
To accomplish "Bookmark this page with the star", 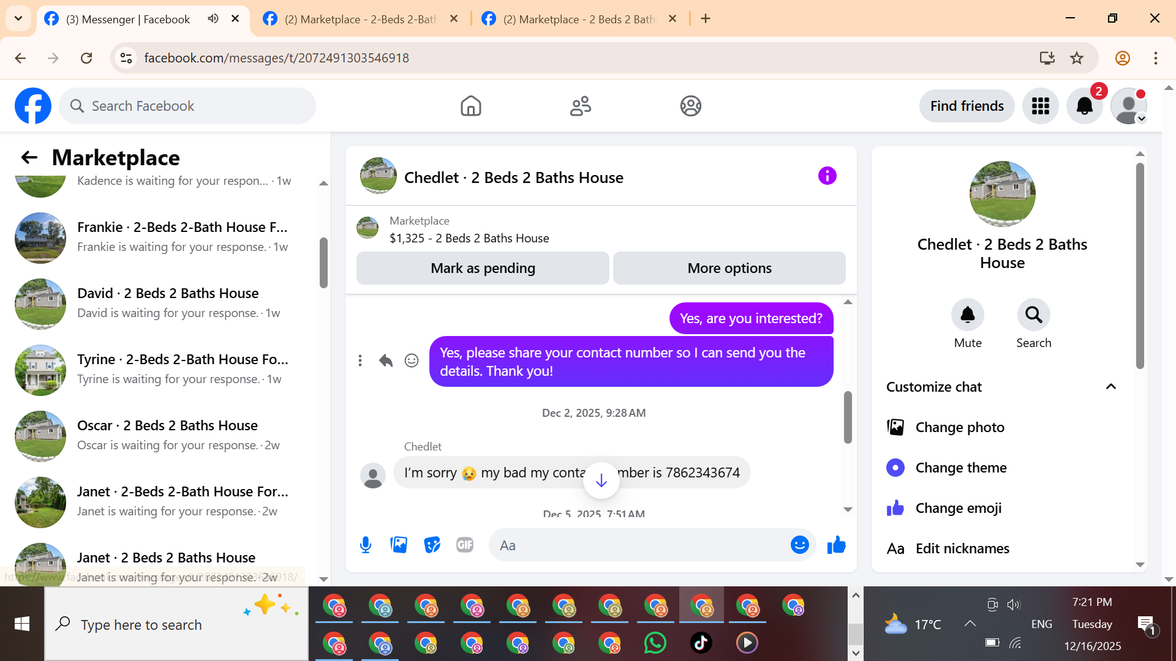I will coord(1077,58).
